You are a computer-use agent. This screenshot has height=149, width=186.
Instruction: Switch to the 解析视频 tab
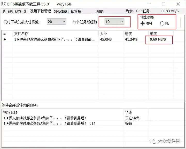(14, 12)
